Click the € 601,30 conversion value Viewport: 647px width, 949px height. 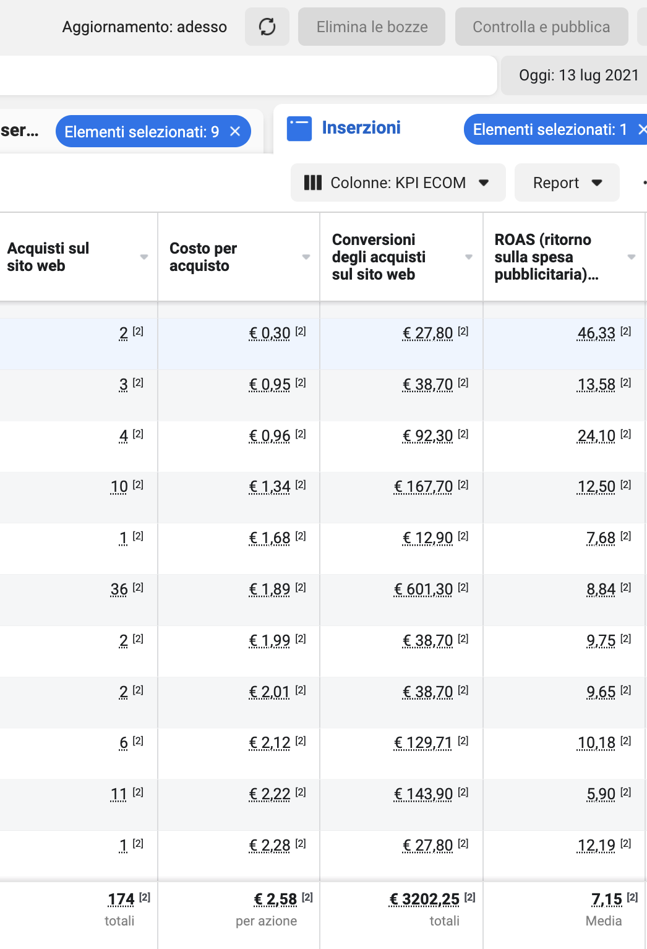coord(424,590)
